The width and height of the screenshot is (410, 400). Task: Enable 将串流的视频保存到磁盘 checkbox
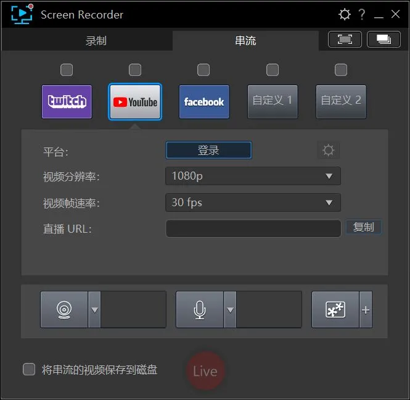pos(29,369)
